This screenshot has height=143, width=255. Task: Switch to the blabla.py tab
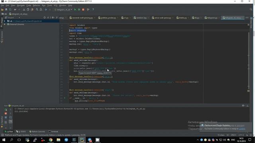pos(182,18)
